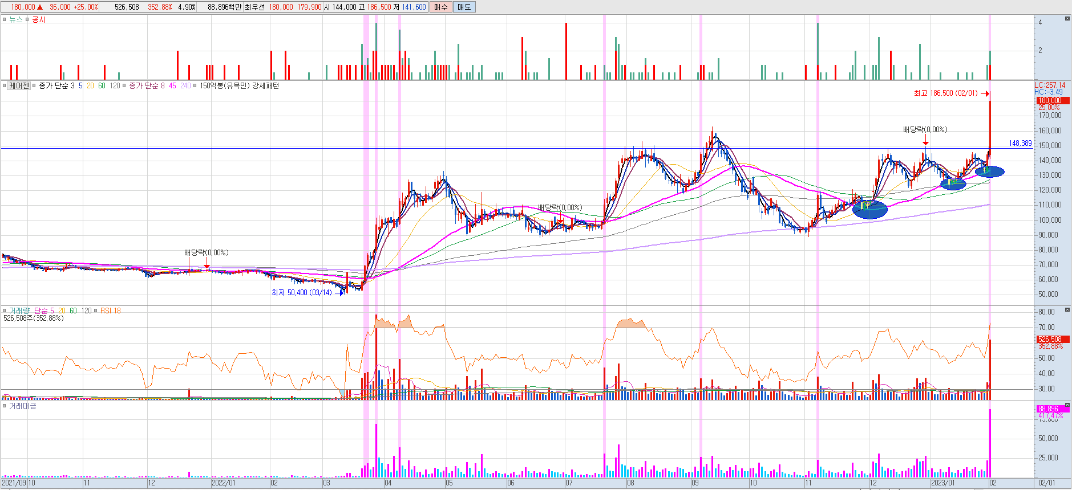Toggle the 종가 단순 8 moving-average marker
1072x490 pixels.
(124, 85)
